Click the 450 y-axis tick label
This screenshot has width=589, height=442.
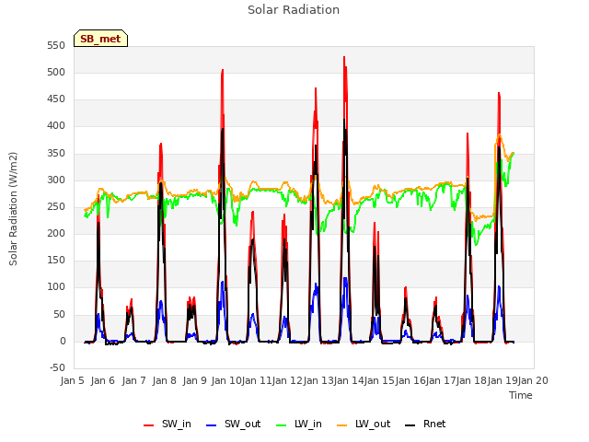coord(56,99)
